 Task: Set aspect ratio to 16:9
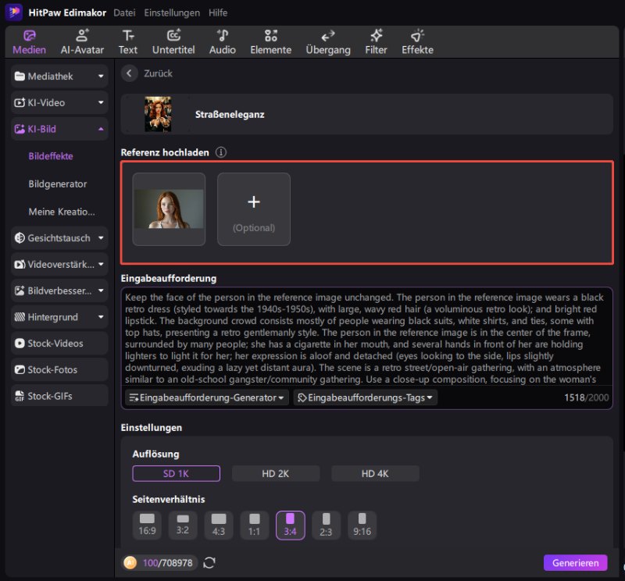click(147, 525)
